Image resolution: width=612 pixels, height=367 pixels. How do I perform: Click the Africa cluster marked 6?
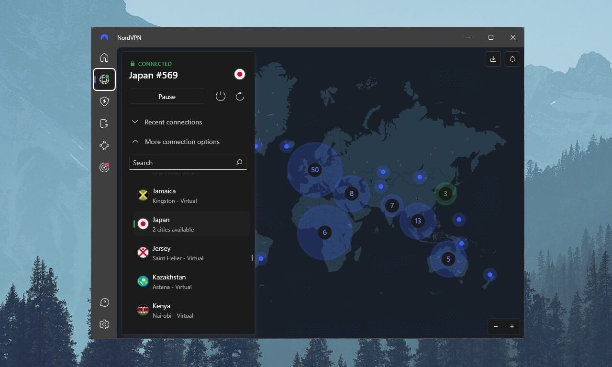coord(324,233)
